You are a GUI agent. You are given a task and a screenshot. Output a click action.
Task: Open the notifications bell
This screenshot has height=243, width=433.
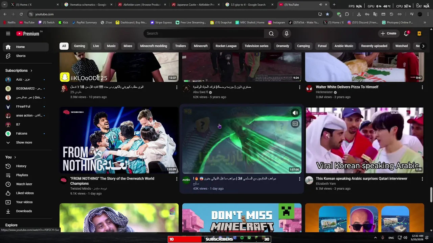pos(406,33)
